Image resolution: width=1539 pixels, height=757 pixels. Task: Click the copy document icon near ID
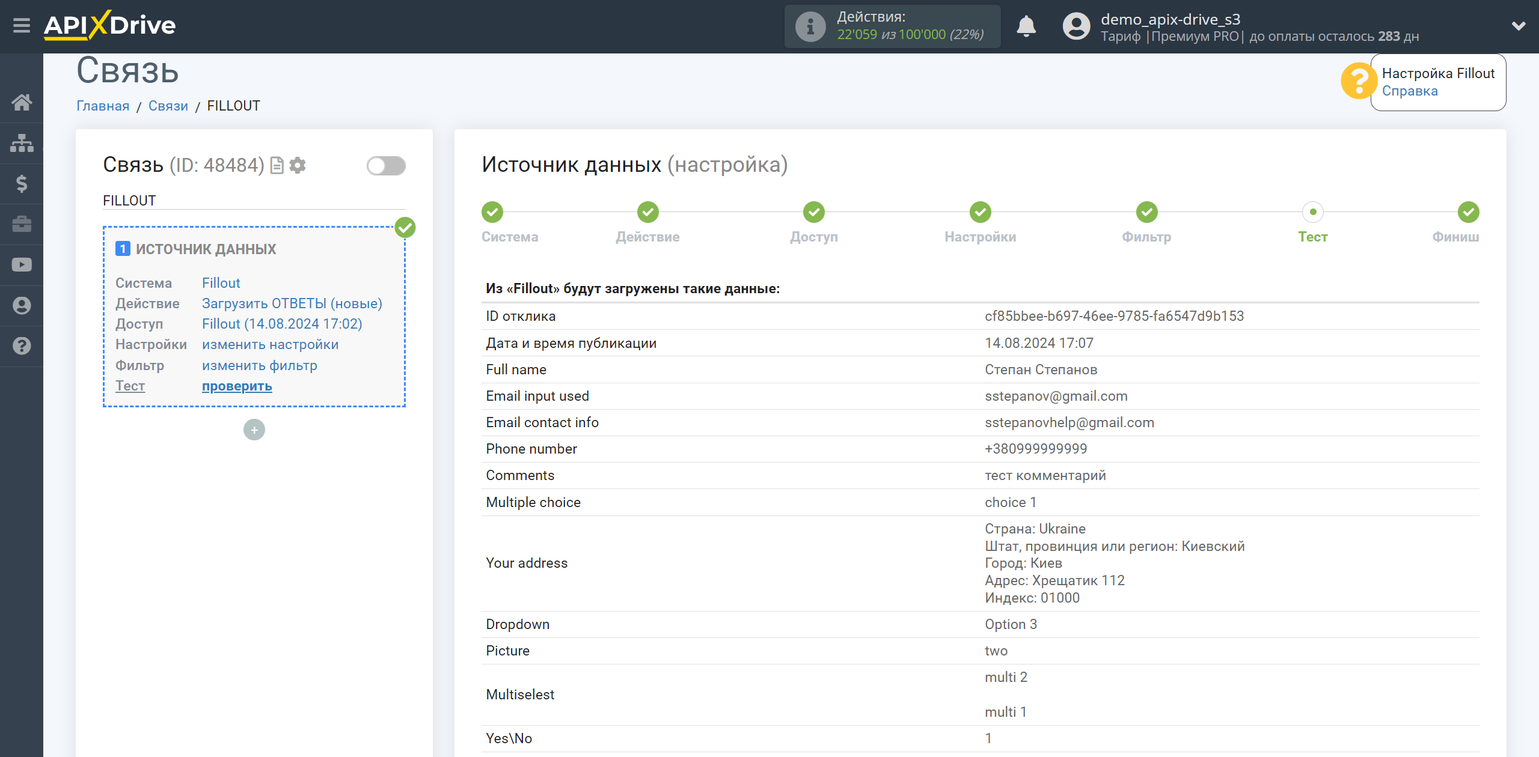click(x=277, y=165)
